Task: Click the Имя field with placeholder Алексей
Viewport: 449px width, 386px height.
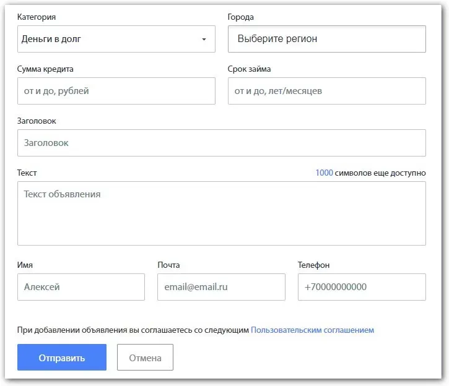Action: 81,287
